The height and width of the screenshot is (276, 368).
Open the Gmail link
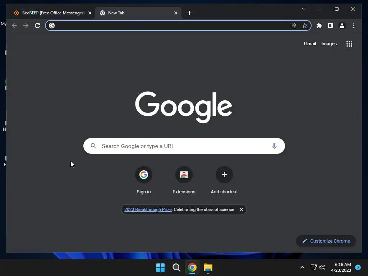pyautogui.click(x=310, y=43)
